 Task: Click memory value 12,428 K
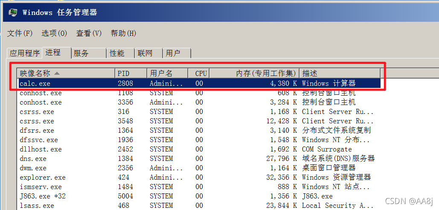pyautogui.click(x=282, y=121)
